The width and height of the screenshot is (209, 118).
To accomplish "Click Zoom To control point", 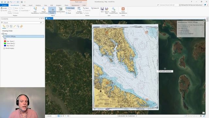I will point(87,10).
